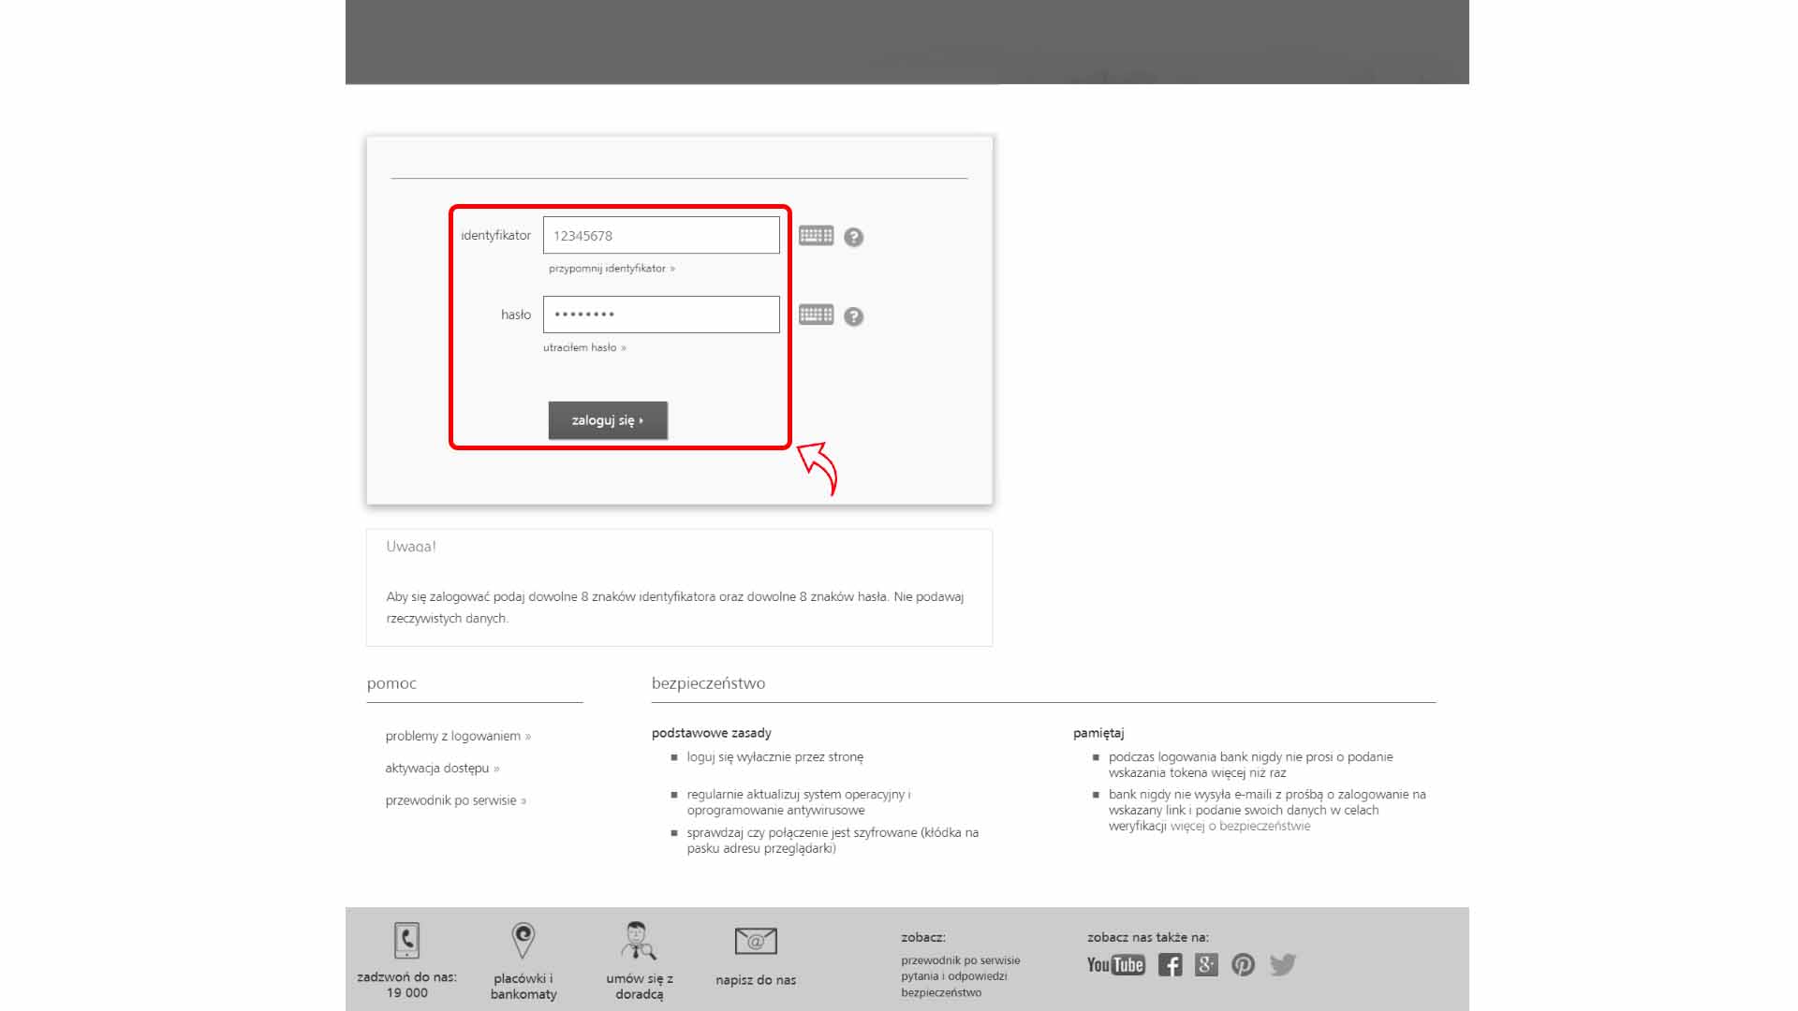
Task: Open virtual keyboard for identyfikator field
Action: pyautogui.click(x=816, y=236)
